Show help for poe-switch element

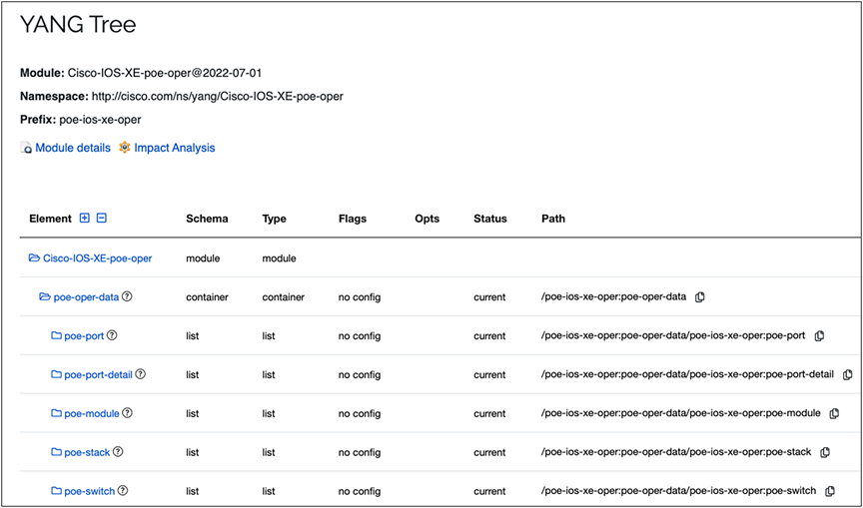pos(123,490)
